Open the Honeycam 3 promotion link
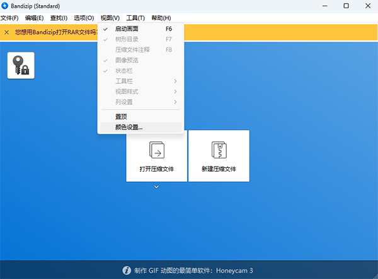The height and width of the screenshot is (279, 378). tap(193, 271)
